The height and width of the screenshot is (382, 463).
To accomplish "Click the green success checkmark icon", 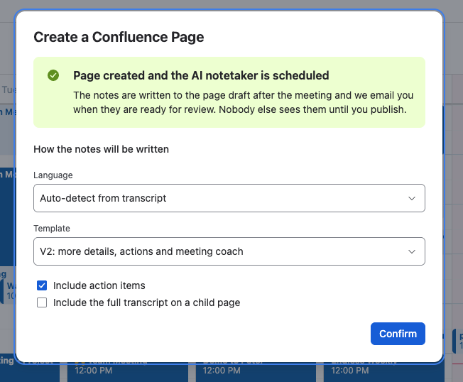I will [53, 75].
